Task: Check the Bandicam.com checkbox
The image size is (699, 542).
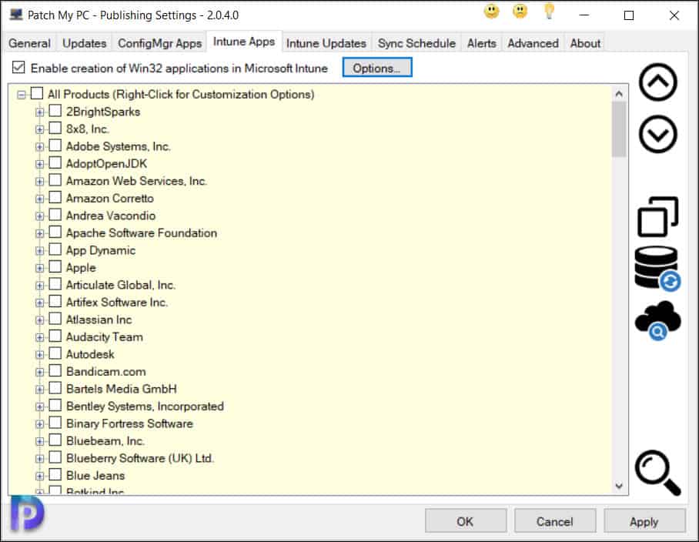Action: (55, 371)
